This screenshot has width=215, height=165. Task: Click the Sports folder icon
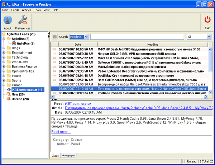[9, 80]
